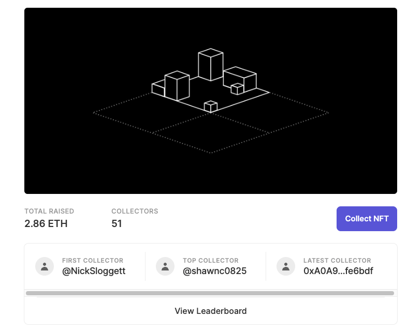Image resolution: width=407 pixels, height=332 pixels.
Task: Click the 2.86 ETH total raised value
Action: (x=46, y=223)
